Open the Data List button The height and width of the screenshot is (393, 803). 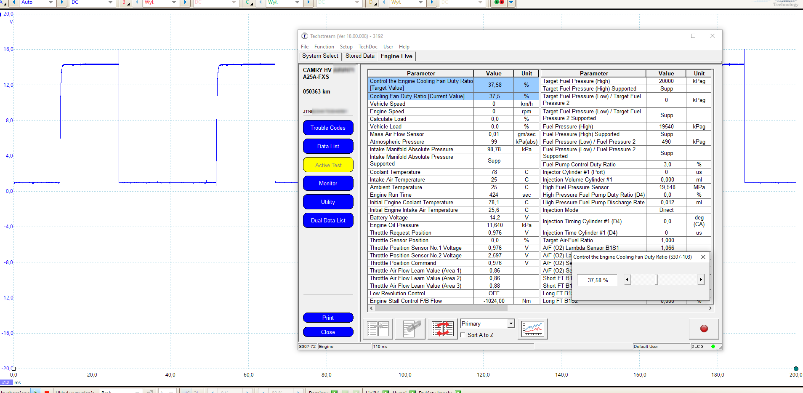click(328, 146)
